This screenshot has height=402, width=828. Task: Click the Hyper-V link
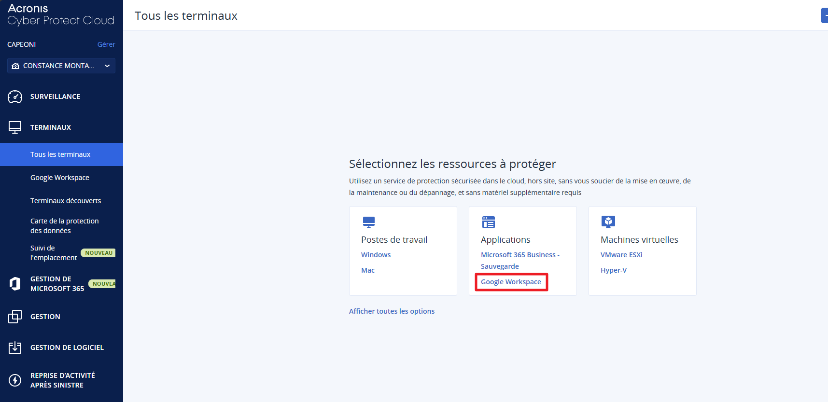pyautogui.click(x=614, y=270)
